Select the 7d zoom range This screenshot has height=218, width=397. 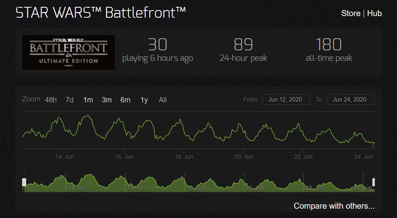(69, 100)
